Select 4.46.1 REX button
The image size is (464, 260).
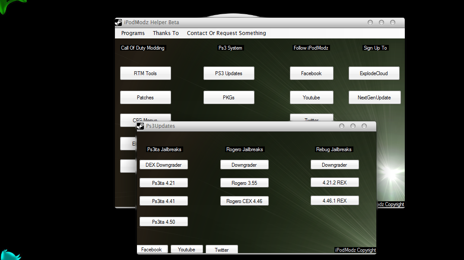pyautogui.click(x=335, y=200)
